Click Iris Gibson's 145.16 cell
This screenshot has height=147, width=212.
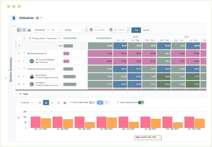tap(164, 84)
